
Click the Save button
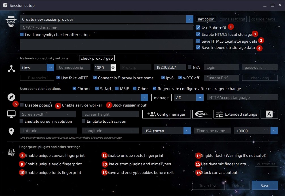(x=265, y=185)
